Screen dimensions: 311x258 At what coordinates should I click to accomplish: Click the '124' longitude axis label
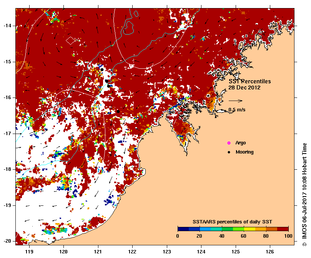[x=201, y=251]
